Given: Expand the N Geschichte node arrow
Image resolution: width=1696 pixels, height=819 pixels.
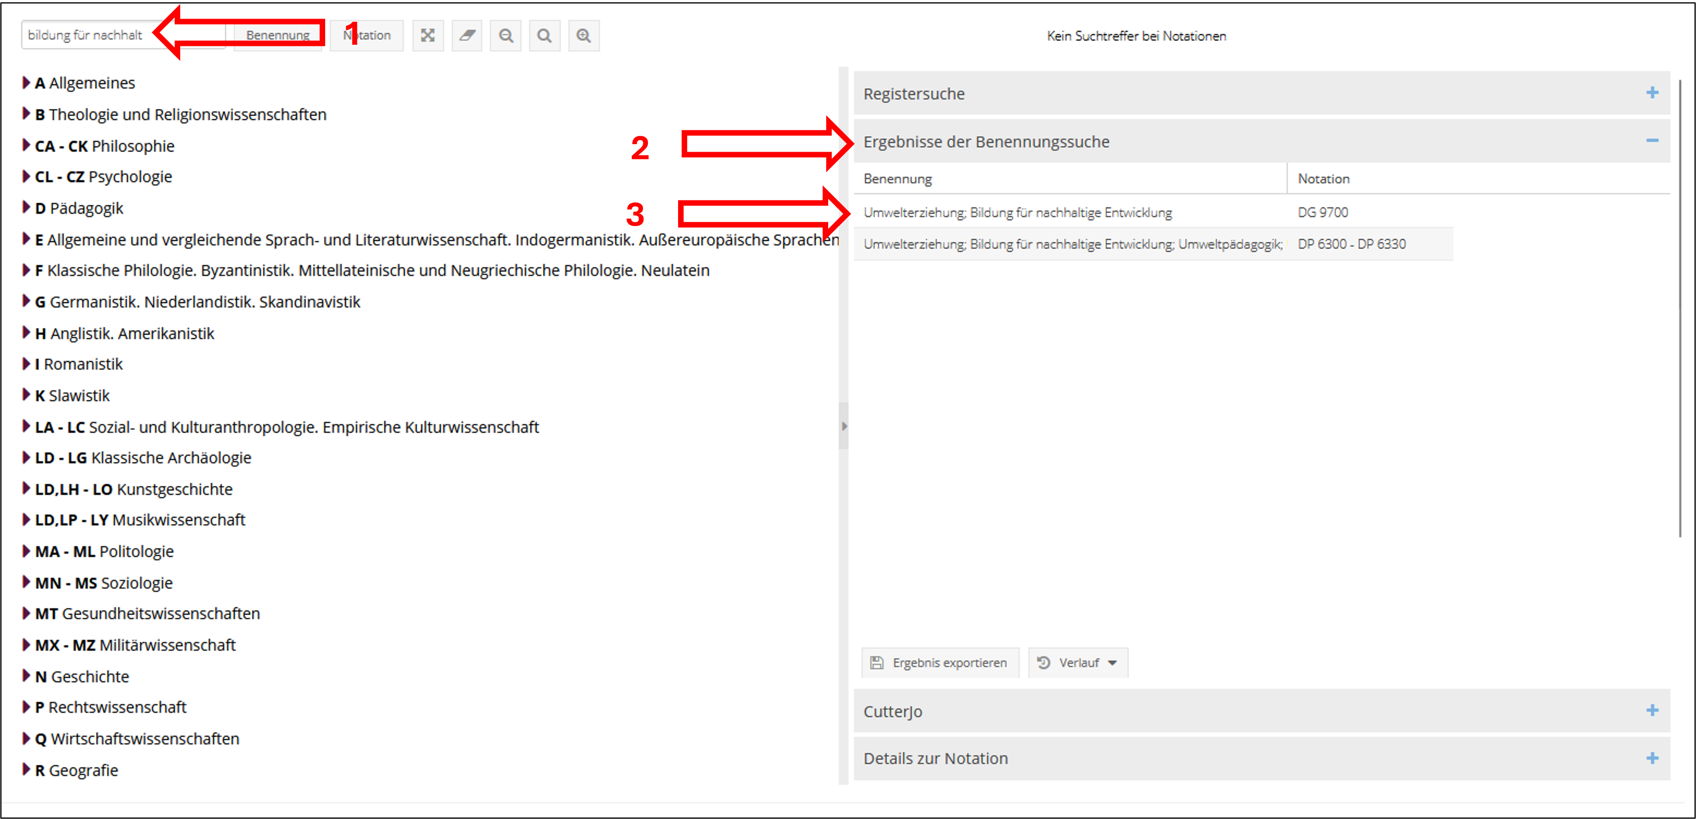Looking at the screenshot, I should point(26,676).
